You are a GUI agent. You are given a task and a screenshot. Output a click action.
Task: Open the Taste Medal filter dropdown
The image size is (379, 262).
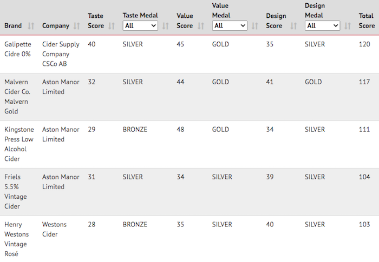click(x=140, y=25)
